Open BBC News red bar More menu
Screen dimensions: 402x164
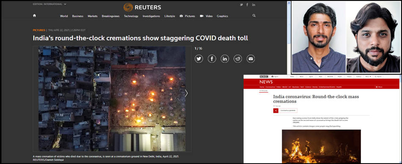pyautogui.click(x=379, y=87)
